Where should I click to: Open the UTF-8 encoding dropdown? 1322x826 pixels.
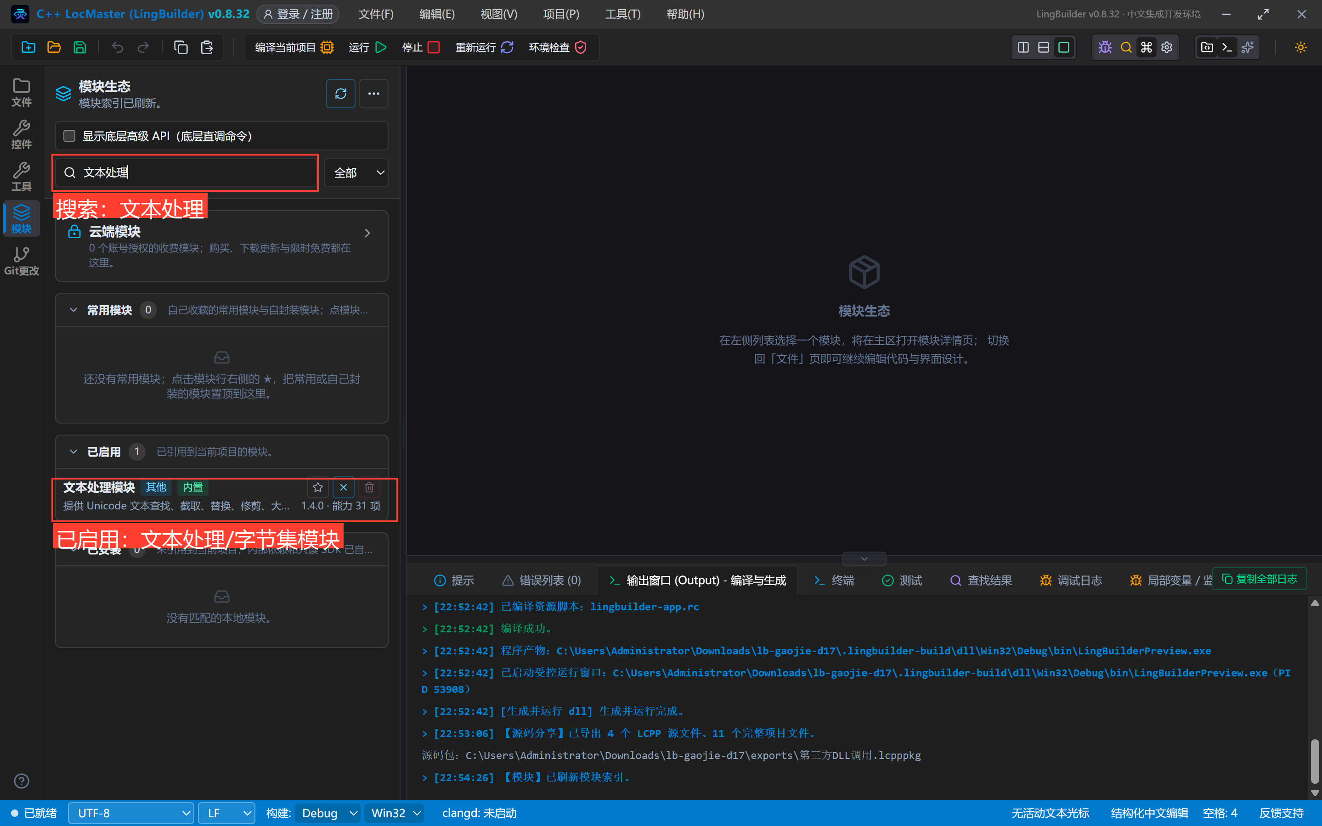(x=131, y=814)
